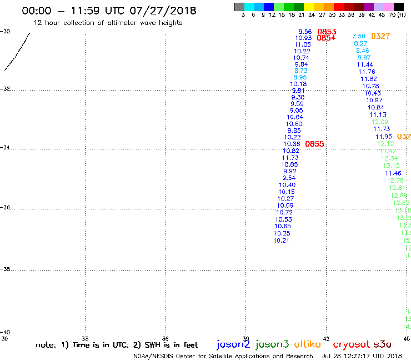411x361 pixels.
Task: Click wave height value 11.95
Action: click(384, 137)
